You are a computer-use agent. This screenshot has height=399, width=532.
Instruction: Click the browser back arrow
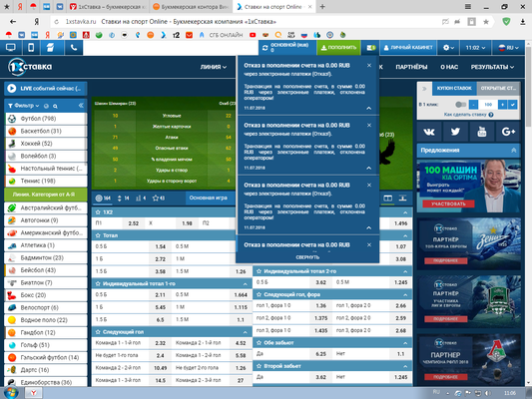tap(13, 22)
